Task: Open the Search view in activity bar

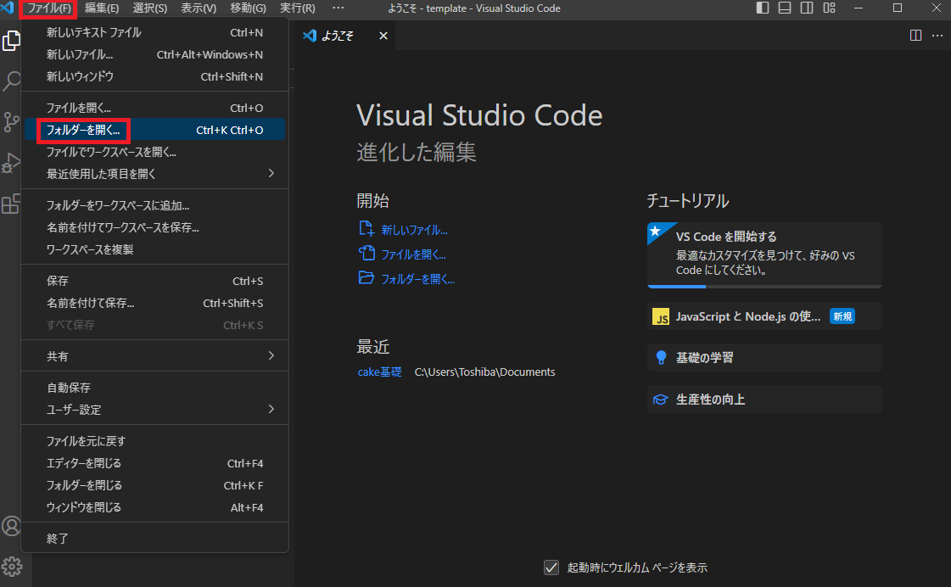Action: pyautogui.click(x=11, y=81)
